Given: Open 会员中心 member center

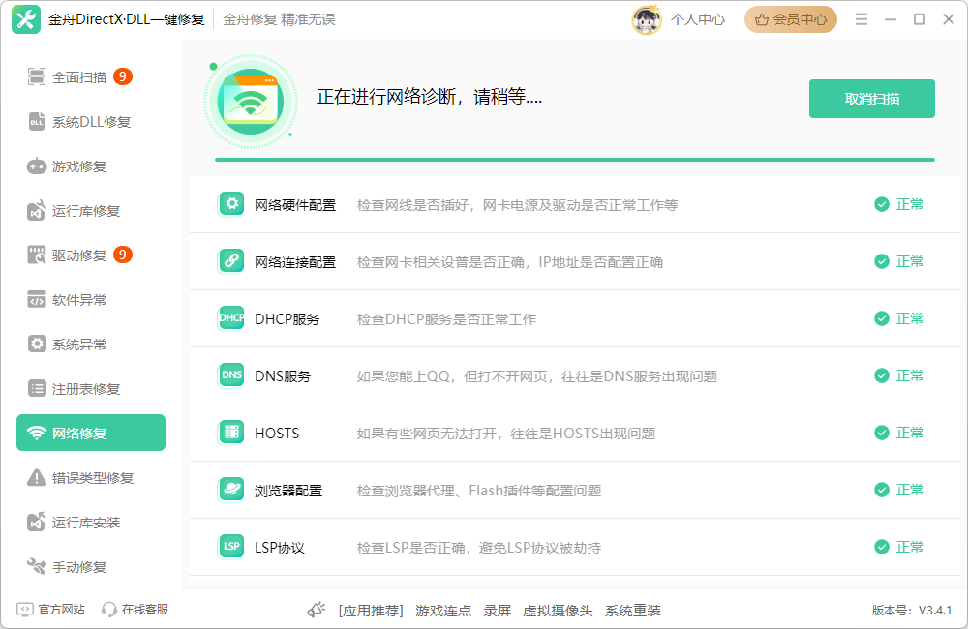Looking at the screenshot, I should pyautogui.click(x=790, y=19).
